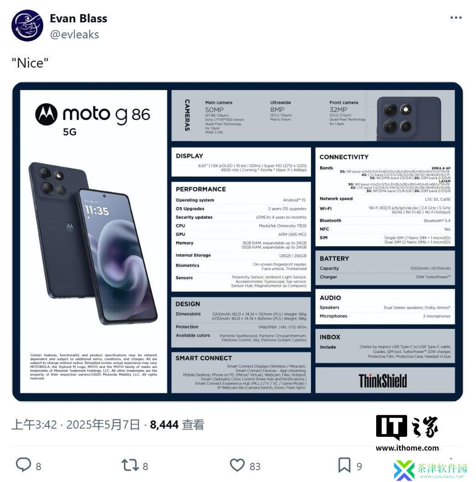The width and height of the screenshot is (476, 482).
Task: Click the IT之家 watermark logo
Action: click(x=407, y=427)
